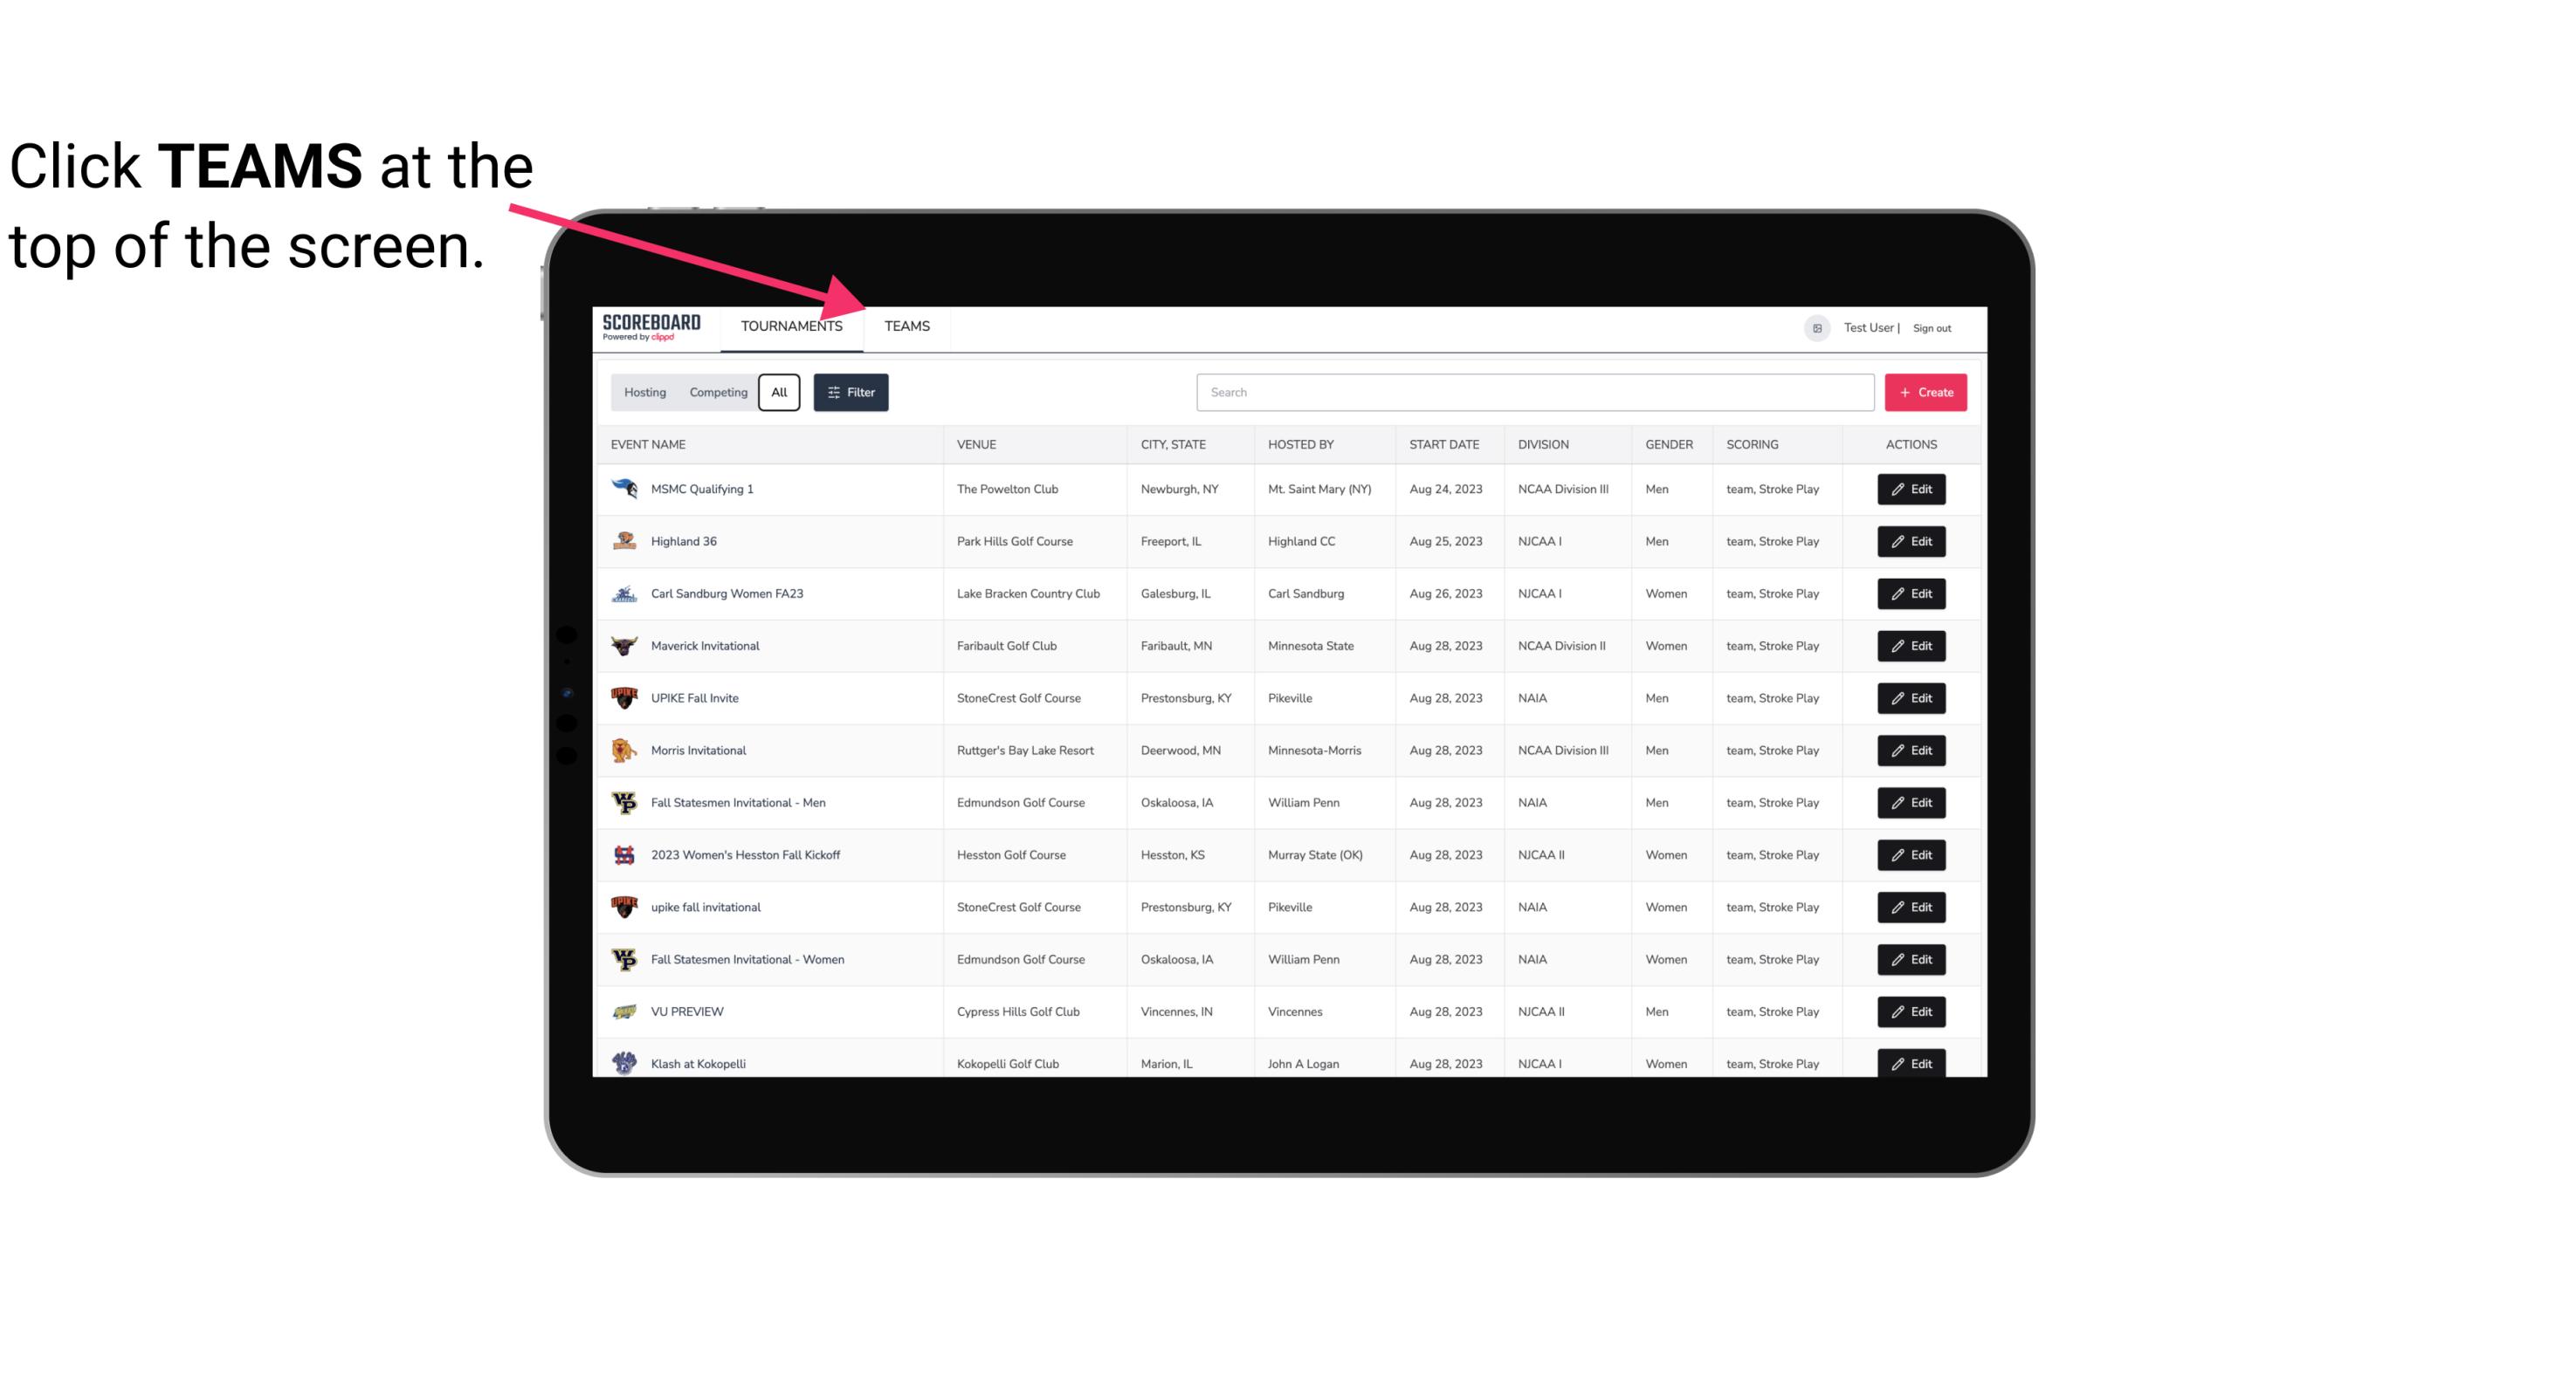Click the Sign out link
Screen dimensions: 2576x1385
1938,326
